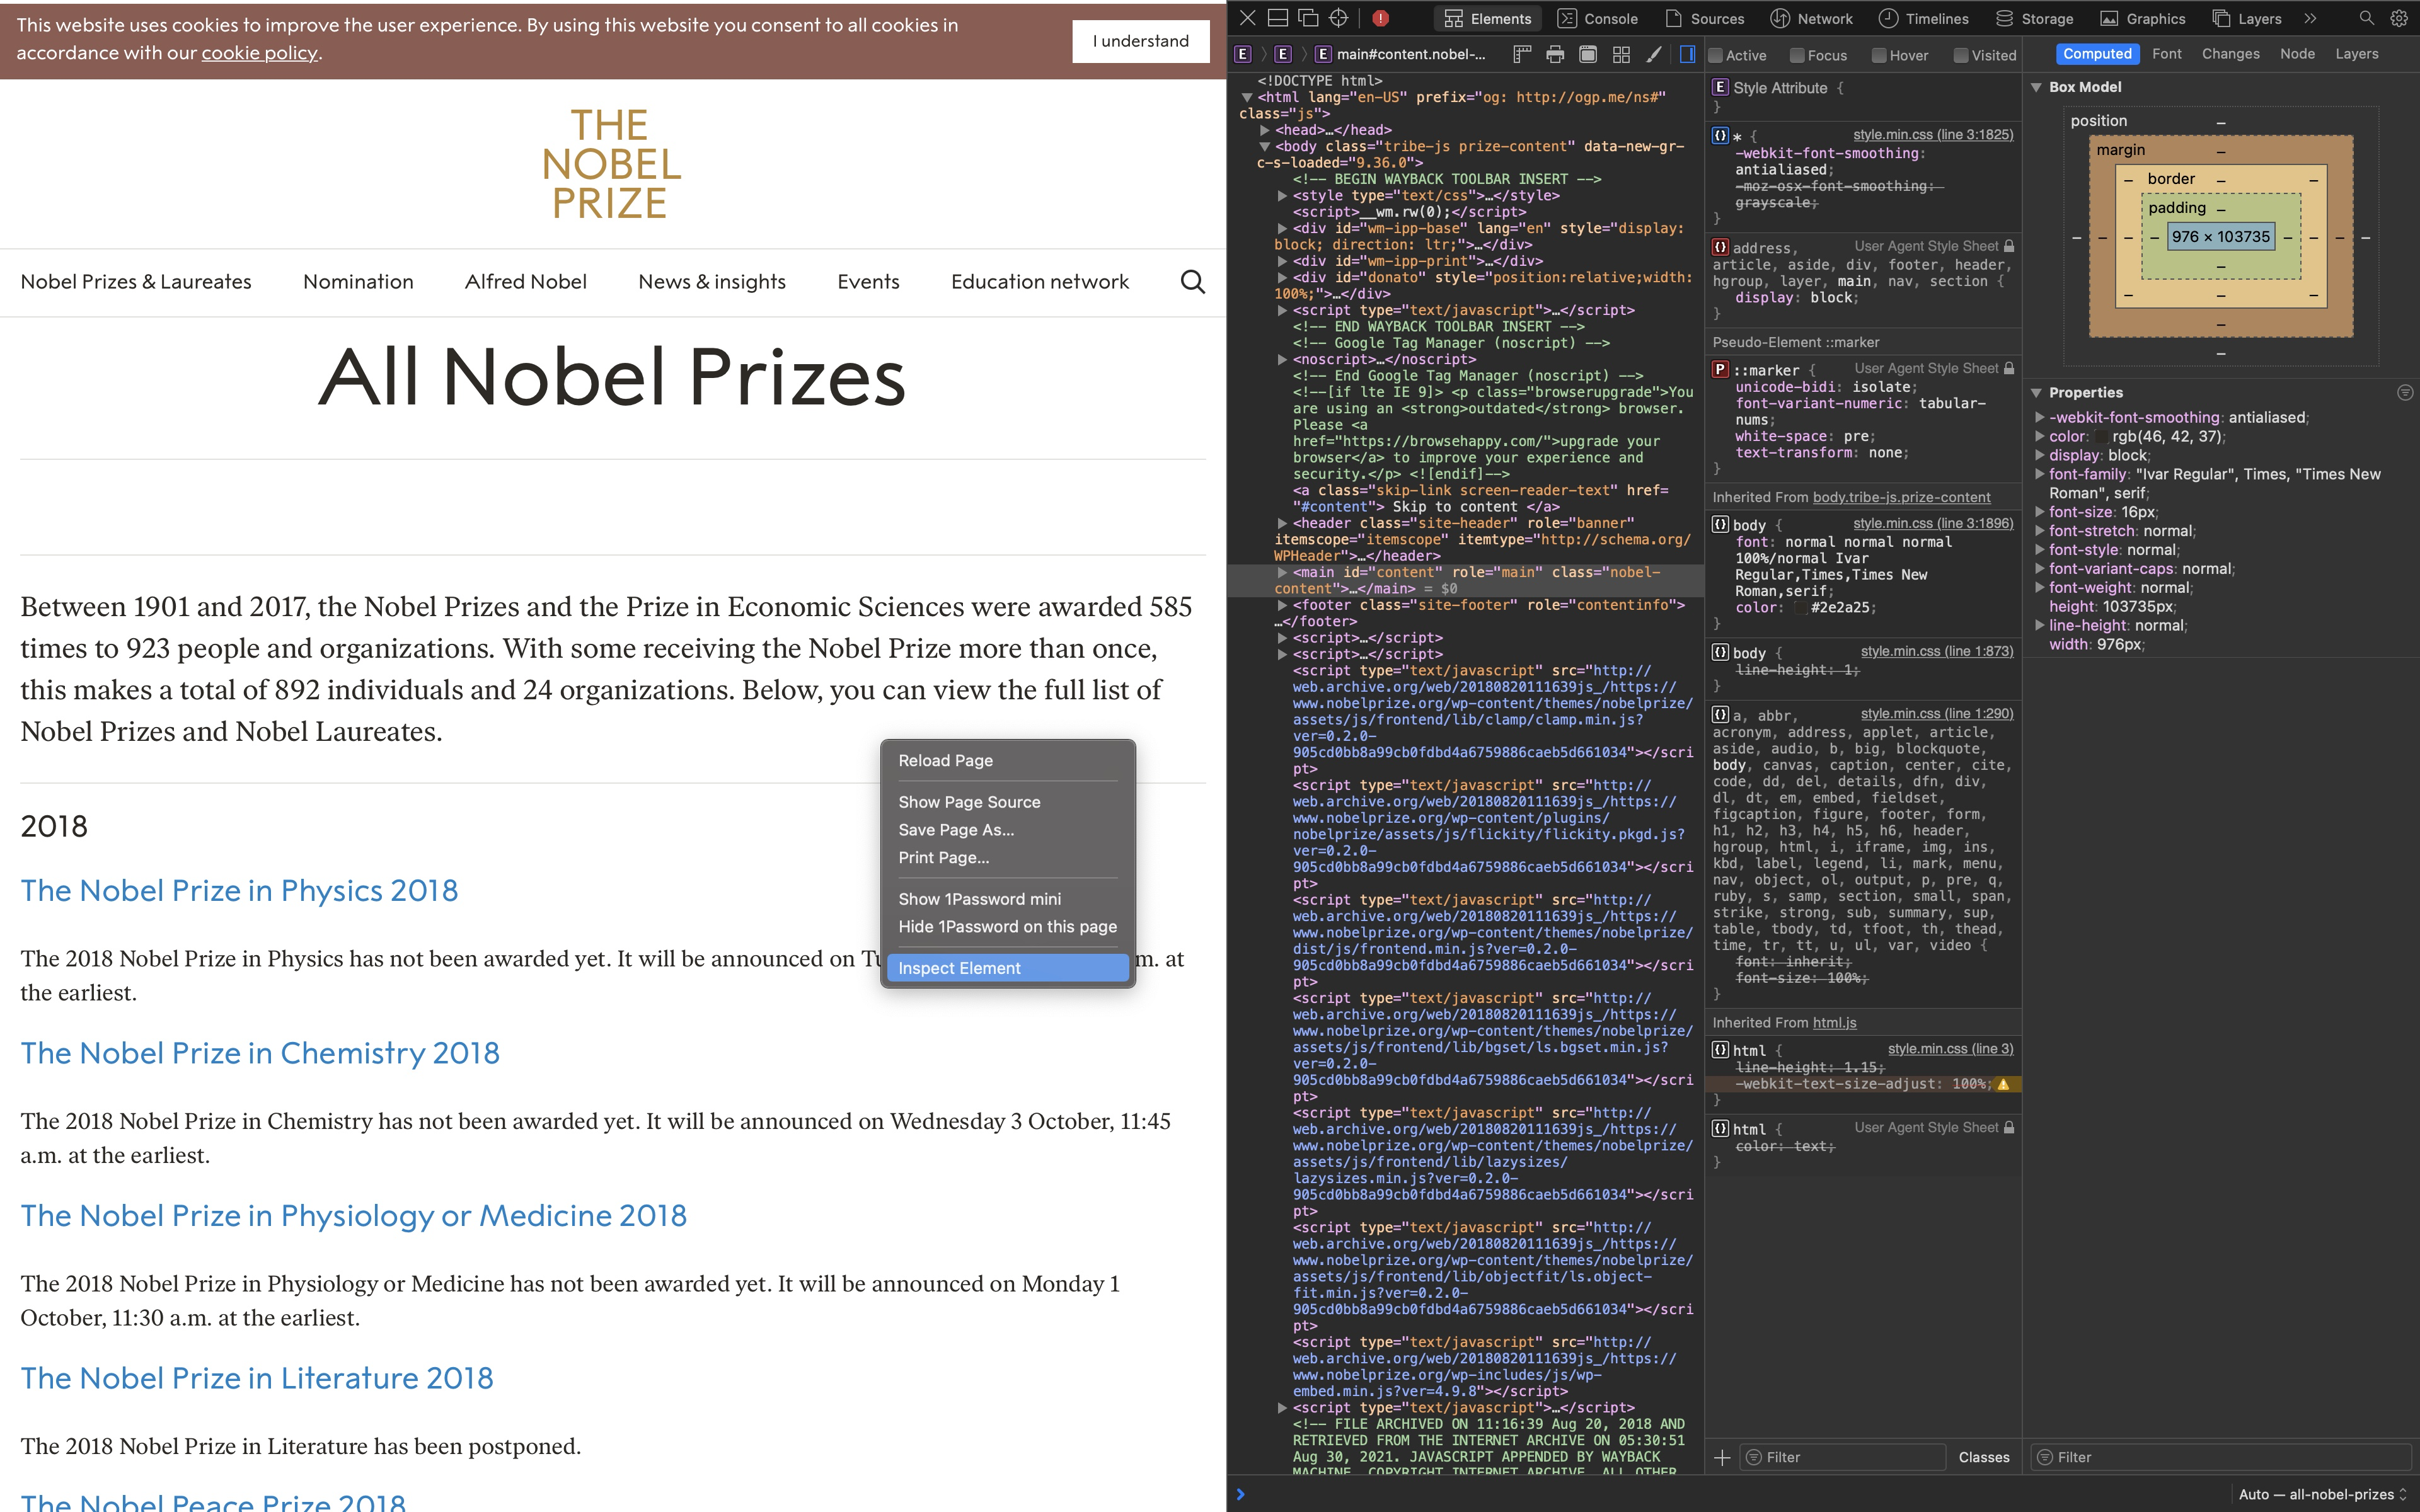
Task: Dock Web Inspector to bottom icon
Action: 1277,18
